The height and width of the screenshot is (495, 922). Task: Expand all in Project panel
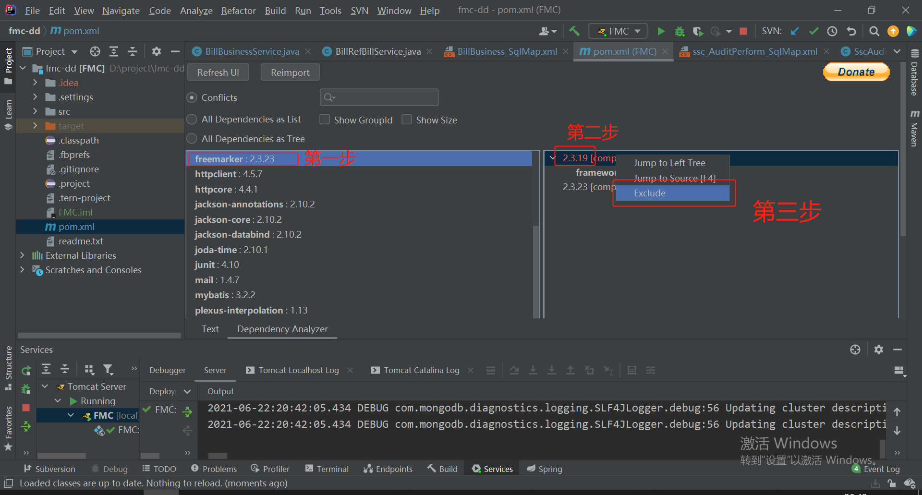pos(114,51)
